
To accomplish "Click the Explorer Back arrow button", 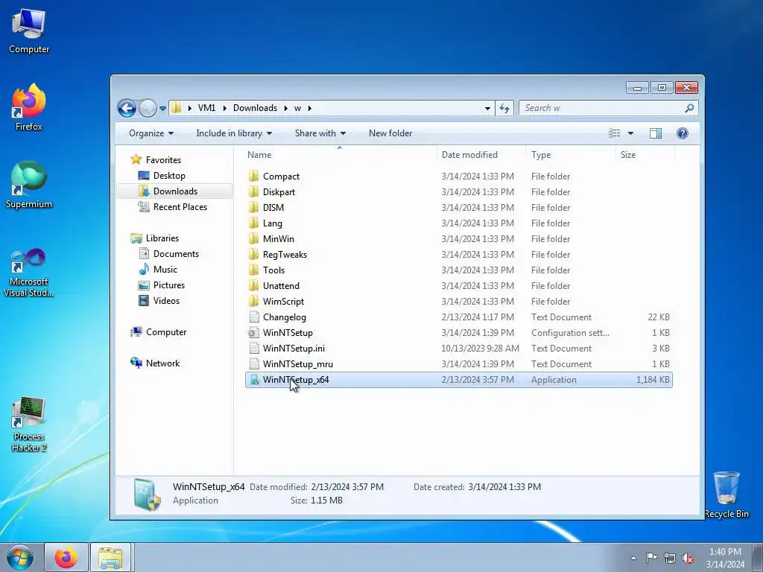I will tap(127, 108).
